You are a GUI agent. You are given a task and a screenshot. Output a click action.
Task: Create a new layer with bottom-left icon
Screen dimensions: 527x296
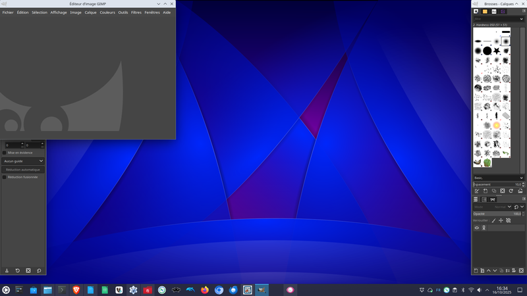click(x=476, y=270)
